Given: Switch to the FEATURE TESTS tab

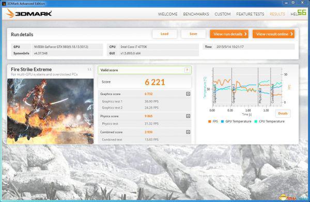Looking at the screenshot, I should [x=250, y=14].
